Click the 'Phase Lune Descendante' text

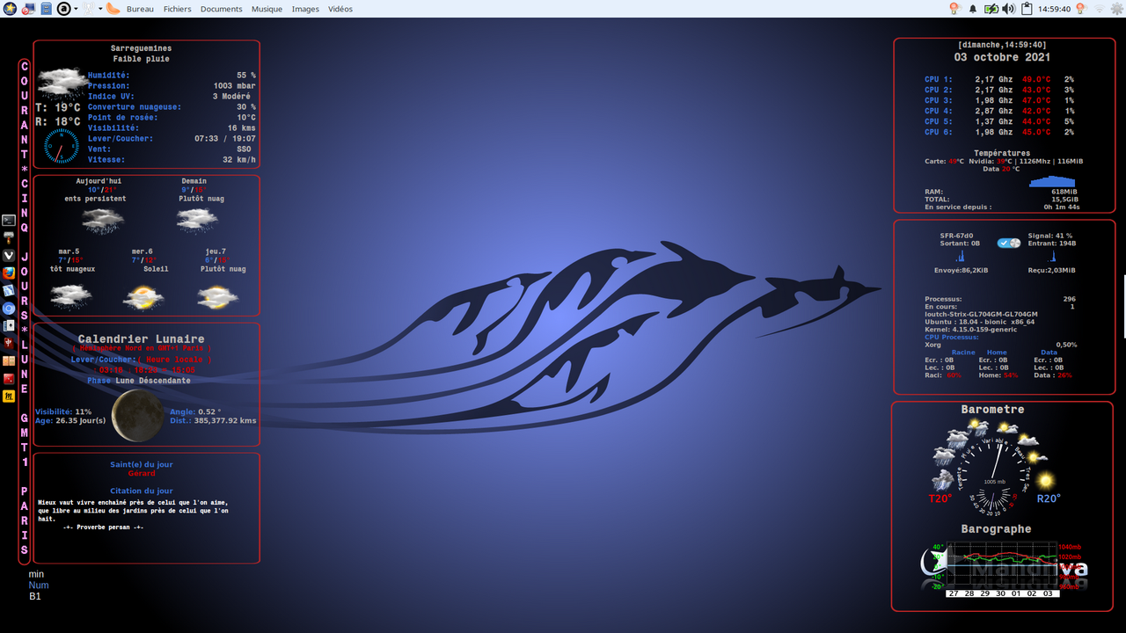point(138,381)
